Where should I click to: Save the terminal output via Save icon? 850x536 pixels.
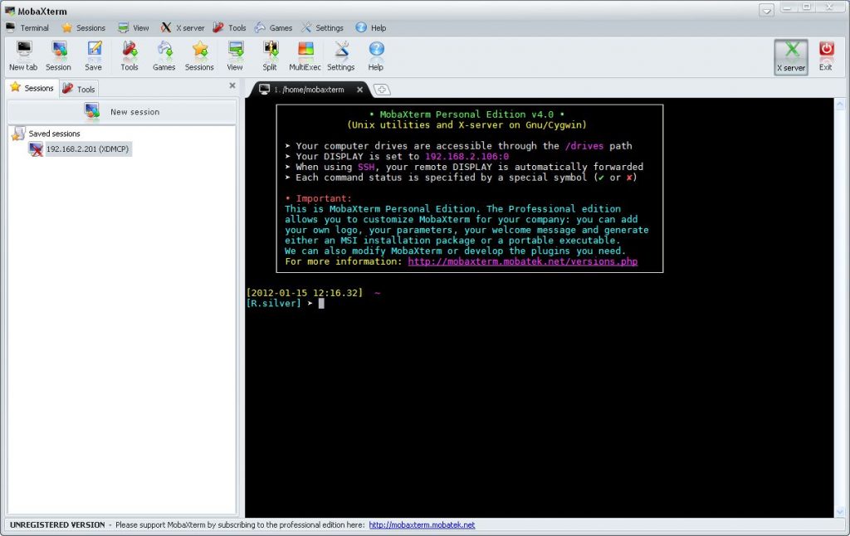[x=93, y=56]
